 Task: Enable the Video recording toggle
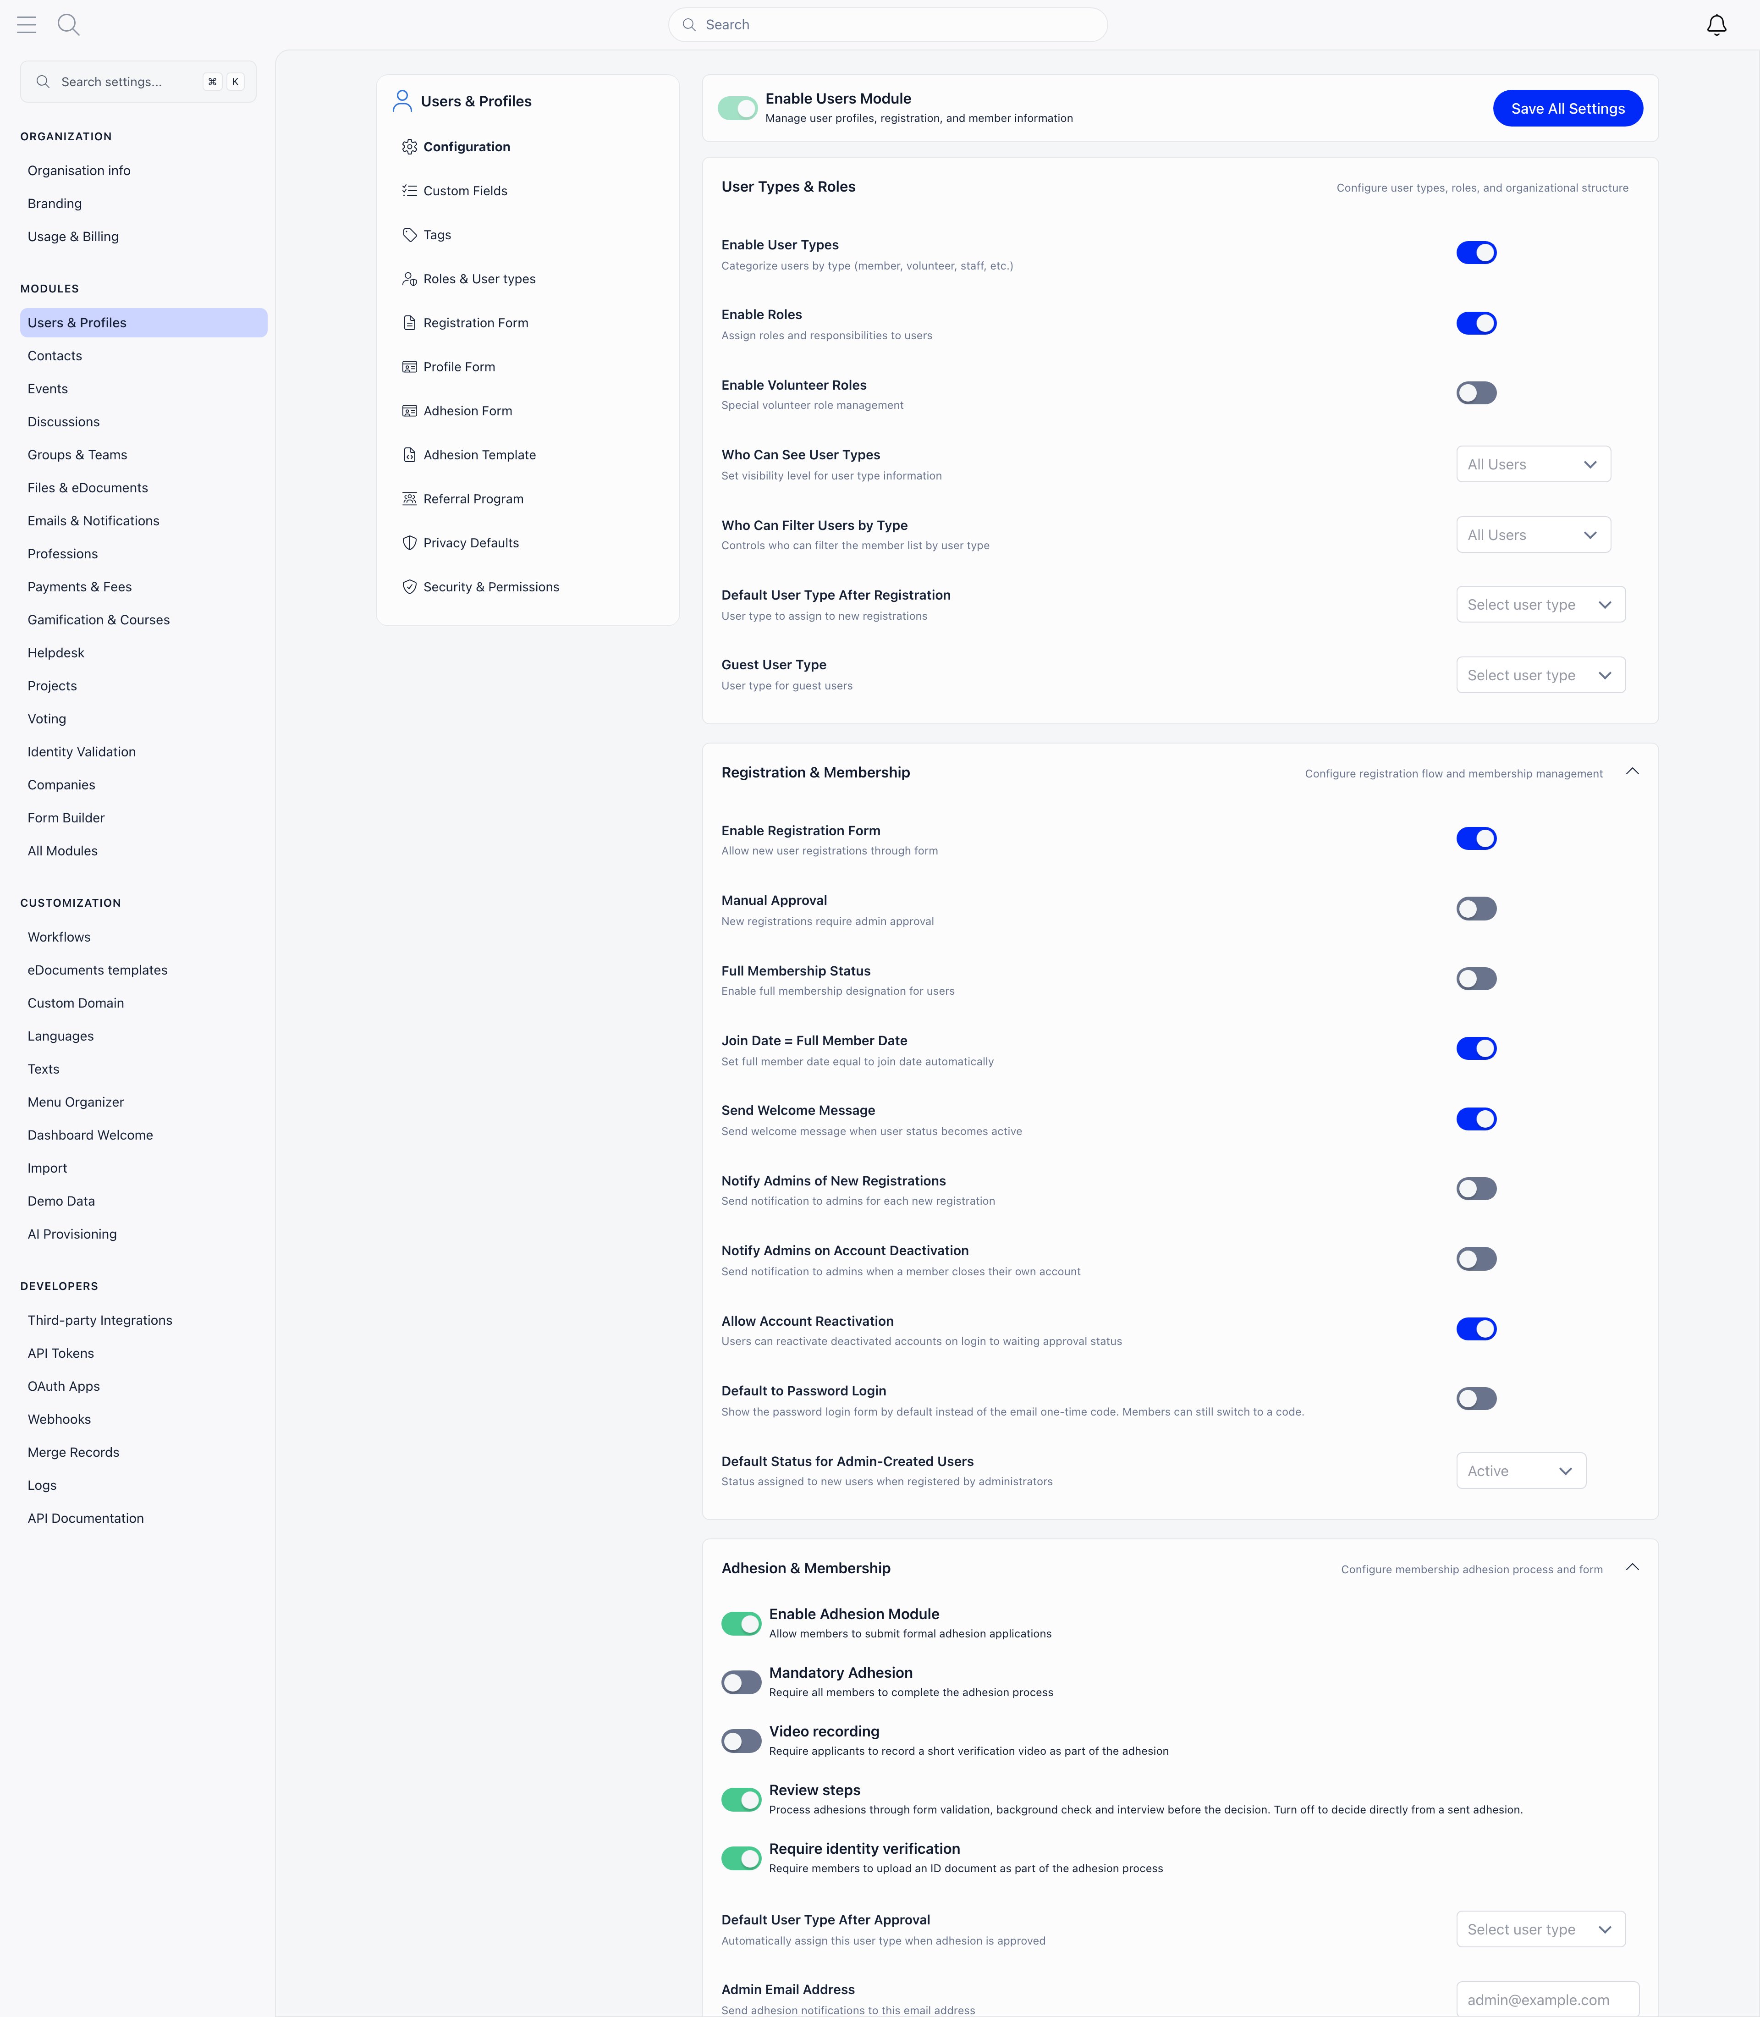pyautogui.click(x=742, y=1741)
